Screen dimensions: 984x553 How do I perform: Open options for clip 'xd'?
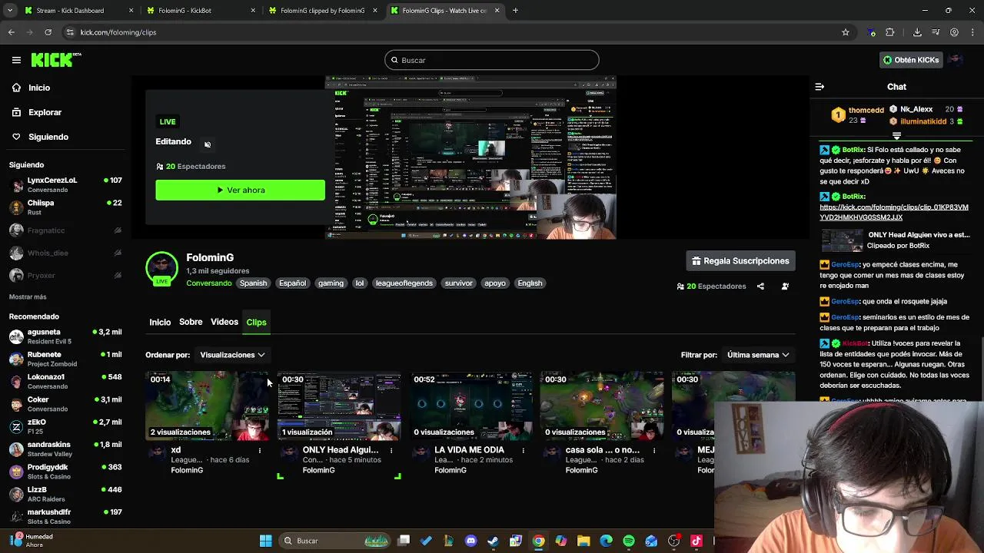(260, 451)
